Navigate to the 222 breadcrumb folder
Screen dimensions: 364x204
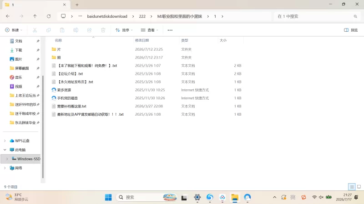[142, 16]
